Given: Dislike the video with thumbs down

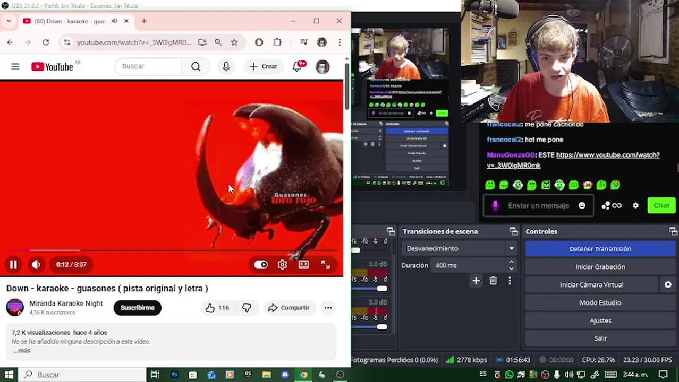Looking at the screenshot, I should pos(247,308).
